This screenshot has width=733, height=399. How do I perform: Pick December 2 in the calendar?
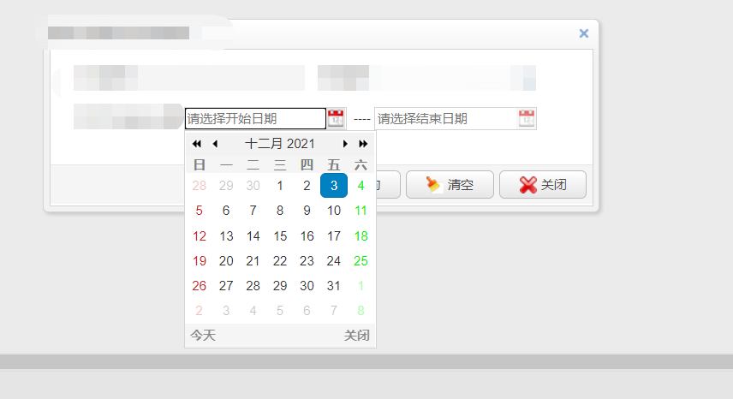307,186
